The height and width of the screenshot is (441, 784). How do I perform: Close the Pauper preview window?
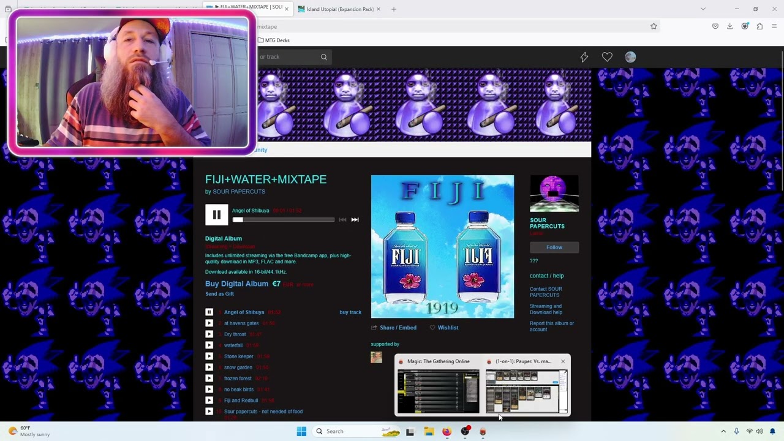pos(563,361)
